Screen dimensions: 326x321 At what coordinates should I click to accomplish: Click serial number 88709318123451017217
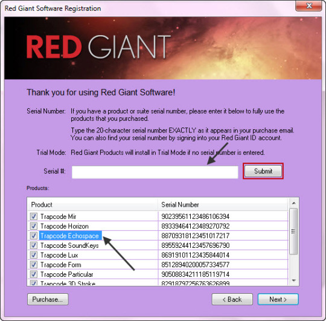click(195, 236)
